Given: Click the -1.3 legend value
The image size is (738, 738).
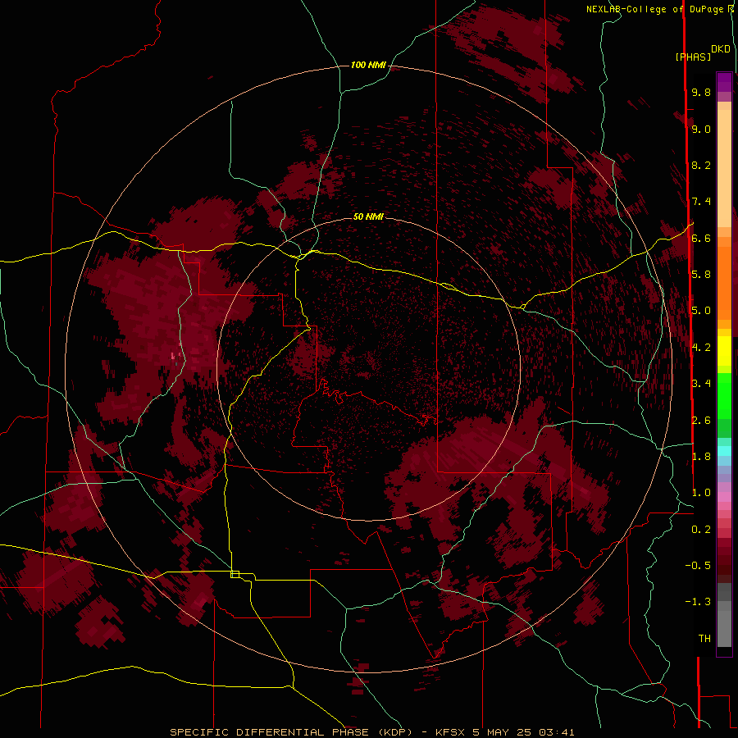Looking at the screenshot, I should (x=698, y=602).
